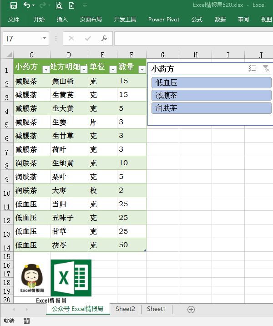Select 减腹茶 in the slicer

click(x=212, y=96)
